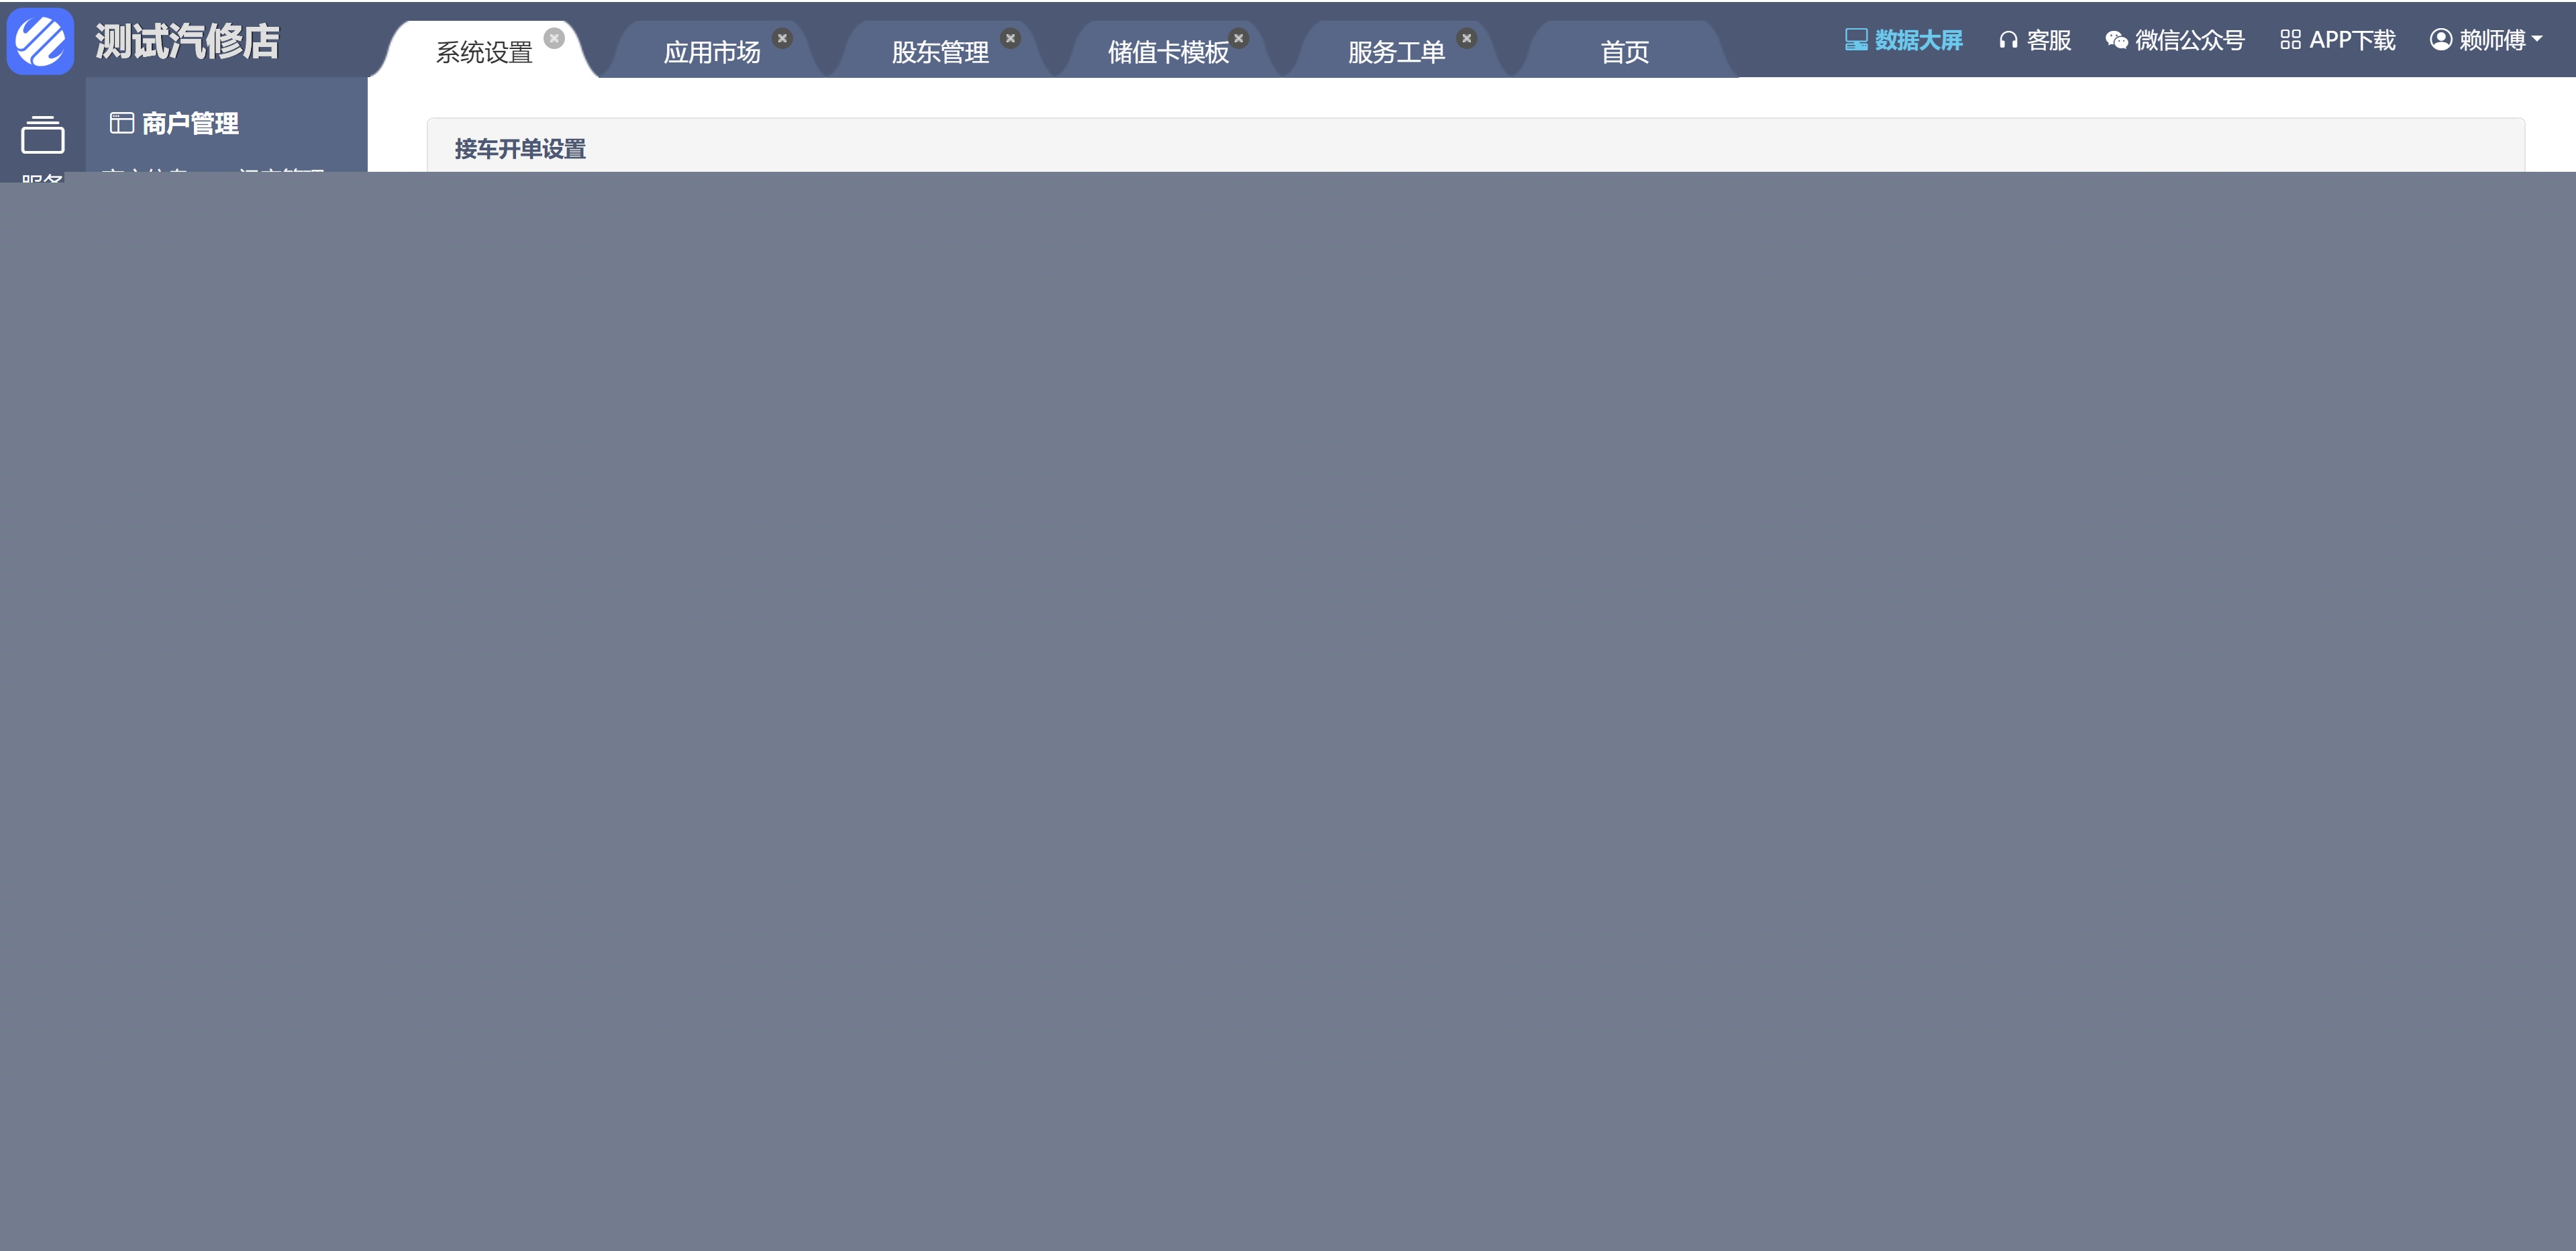Viewport: 2576px width, 1251px height.
Task: Close the 系统设置 tab
Action: (554, 38)
